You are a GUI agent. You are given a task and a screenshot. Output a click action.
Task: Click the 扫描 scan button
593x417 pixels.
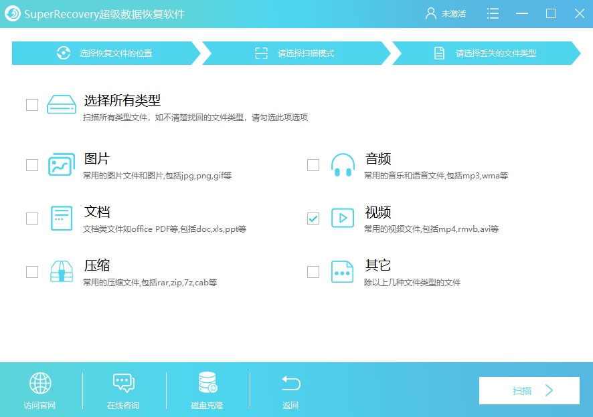[529, 390]
